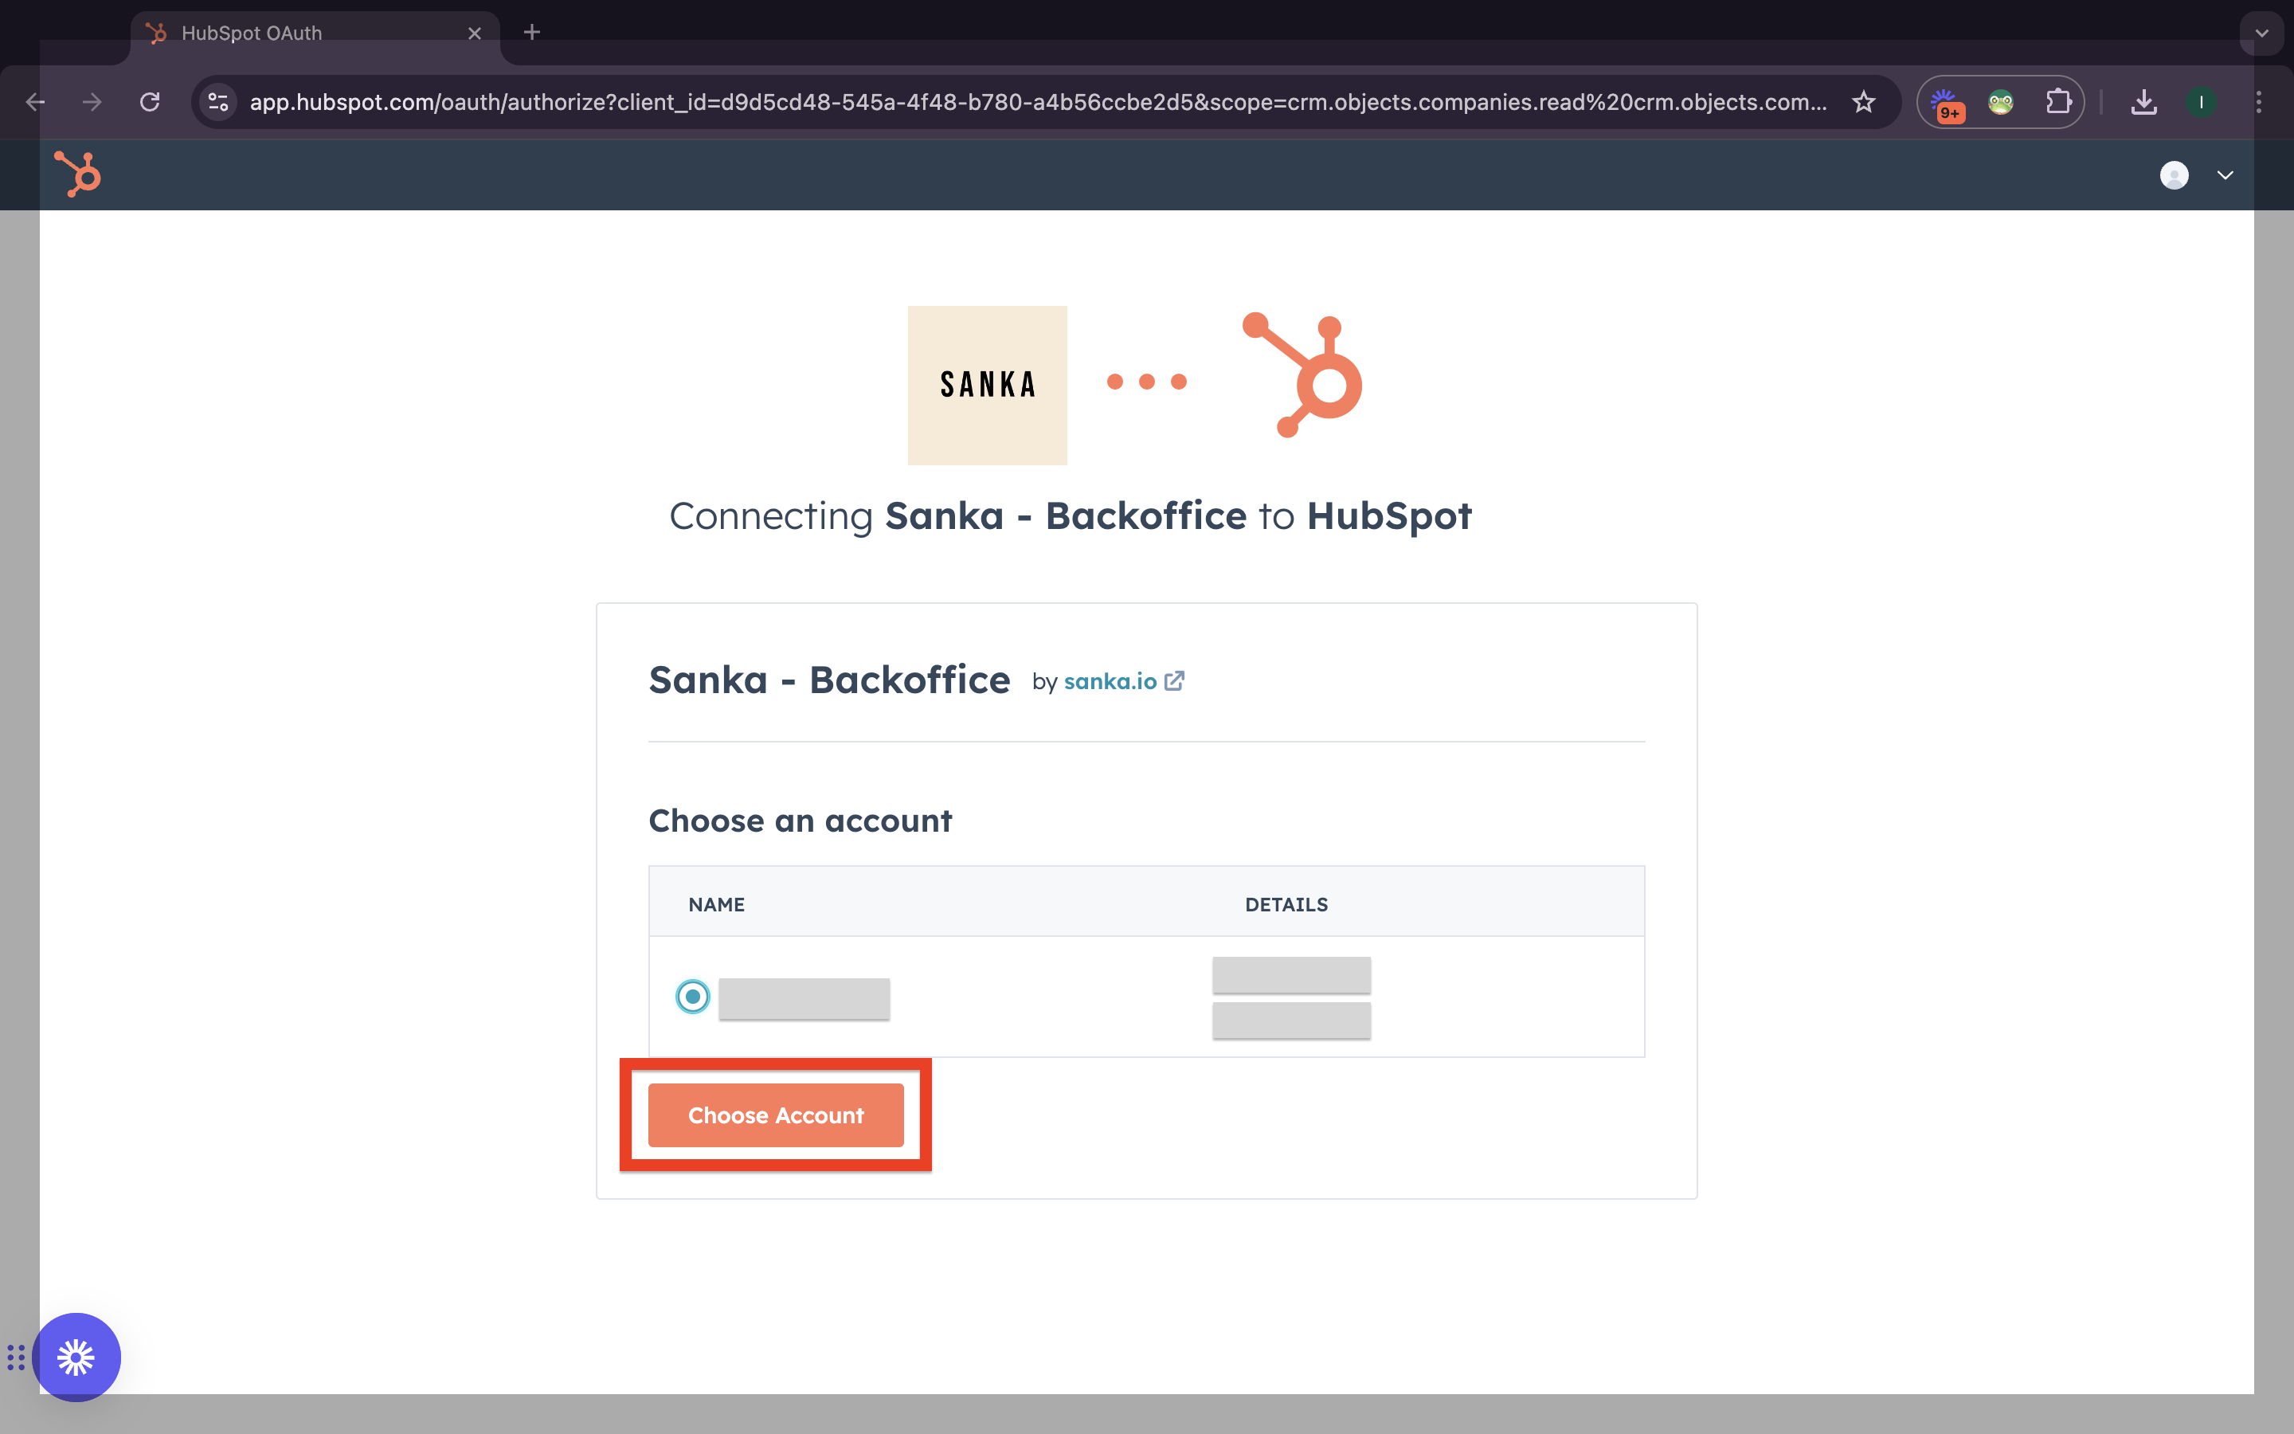Open the tab search chevron dropdown
Screen dimensions: 2294x1434
click(x=2262, y=33)
